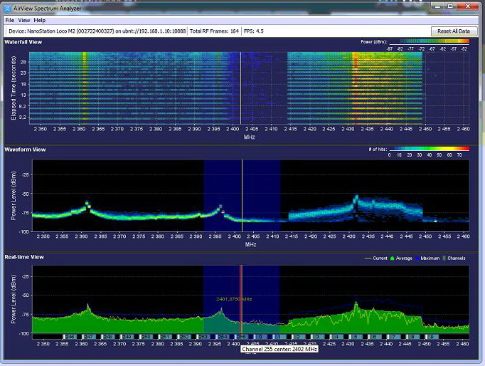Click the Reset All Data button
485x366 pixels.
click(x=454, y=31)
